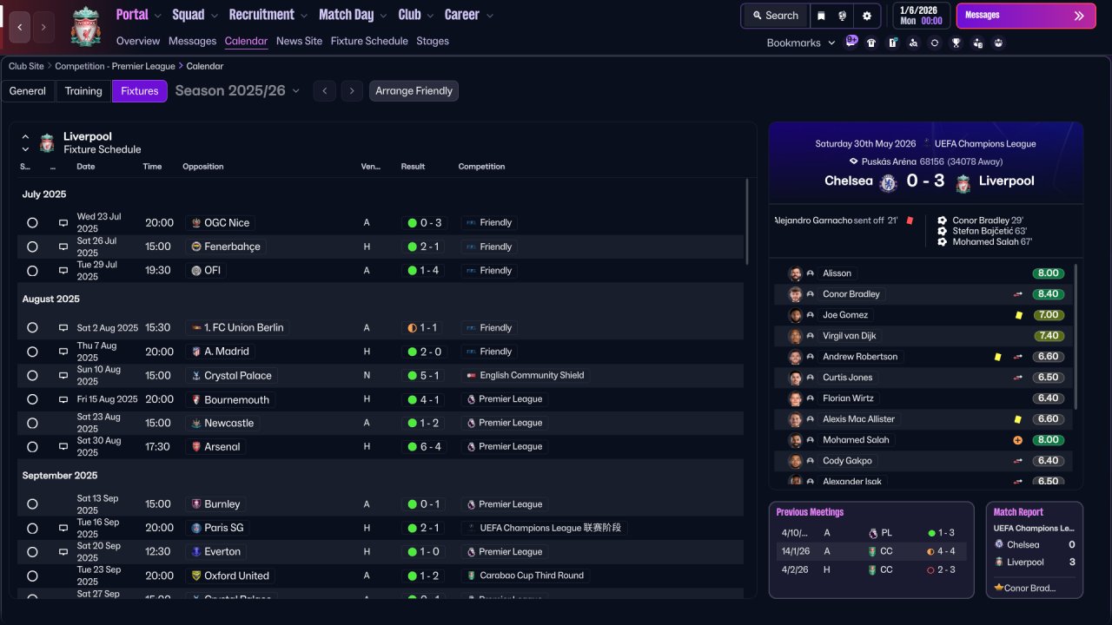Select the Training calendar tab
Image resolution: width=1112 pixels, height=625 pixels.
click(83, 91)
